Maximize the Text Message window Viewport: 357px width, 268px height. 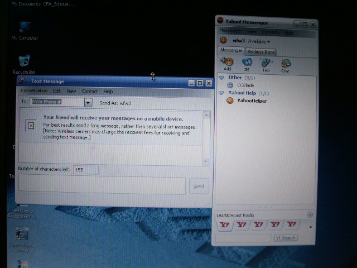[200, 83]
